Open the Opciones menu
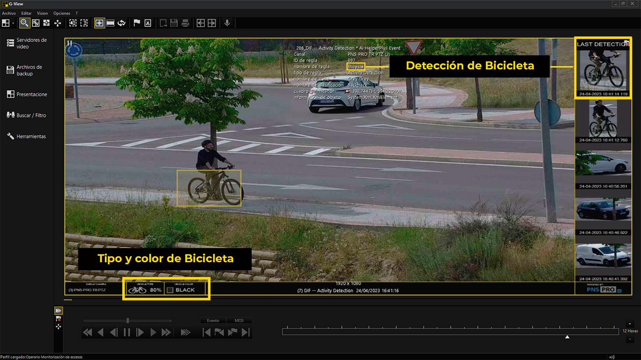Screen dimensions: 641x360 [x=62, y=13]
